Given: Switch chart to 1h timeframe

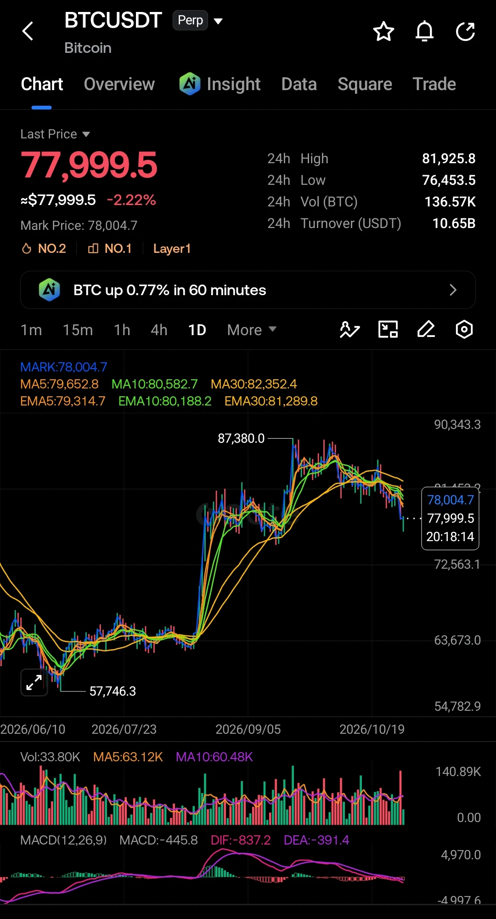Looking at the screenshot, I should [122, 330].
